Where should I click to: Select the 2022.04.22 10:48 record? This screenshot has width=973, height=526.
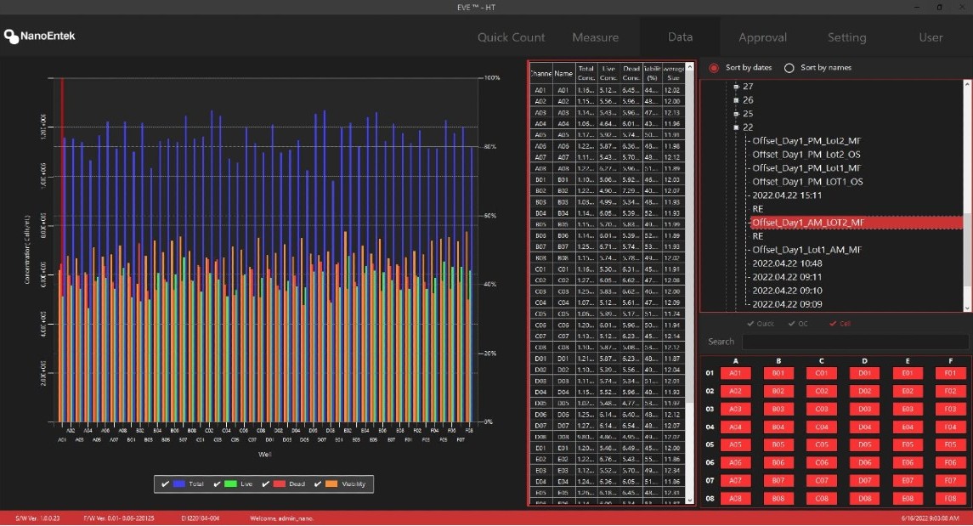(x=787, y=263)
